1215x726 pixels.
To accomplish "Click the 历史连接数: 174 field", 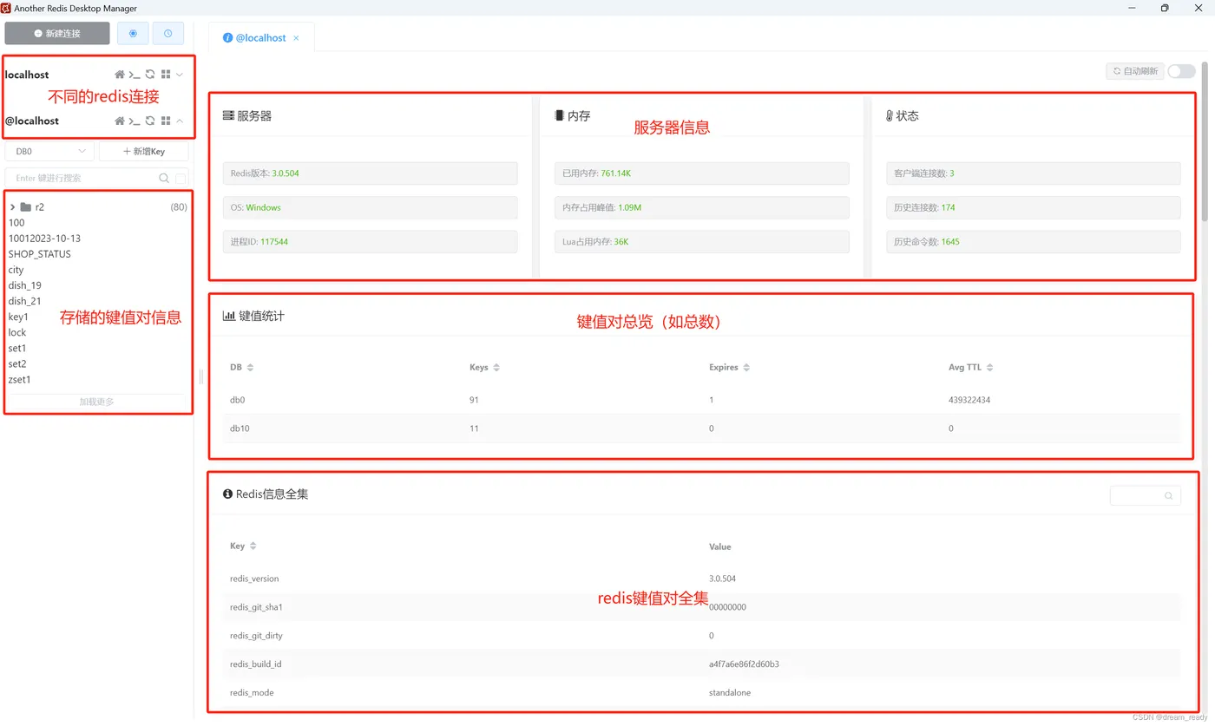I will pos(1034,207).
